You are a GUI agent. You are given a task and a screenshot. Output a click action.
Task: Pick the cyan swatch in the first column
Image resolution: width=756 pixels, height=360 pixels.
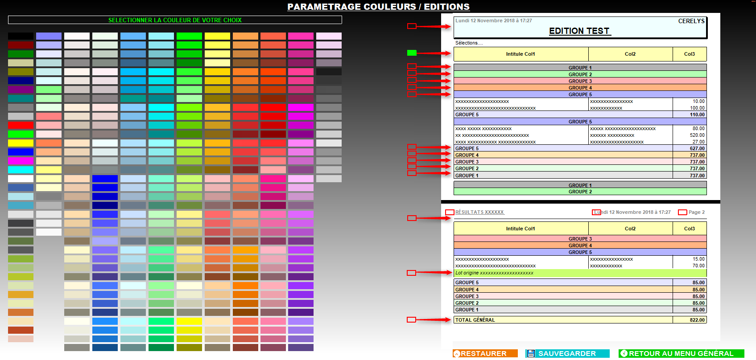[21, 170]
